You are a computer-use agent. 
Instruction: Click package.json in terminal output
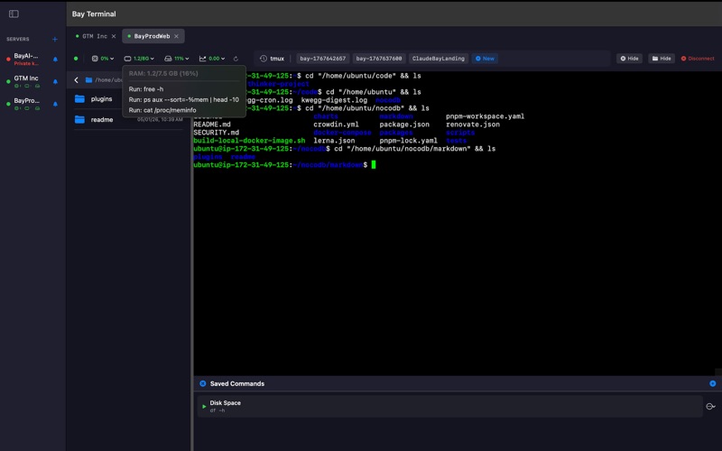pyautogui.click(x=404, y=124)
